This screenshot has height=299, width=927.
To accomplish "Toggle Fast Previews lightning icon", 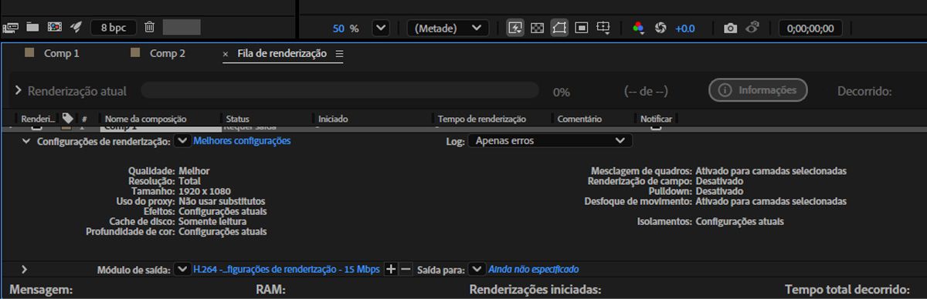I will pyautogui.click(x=515, y=28).
